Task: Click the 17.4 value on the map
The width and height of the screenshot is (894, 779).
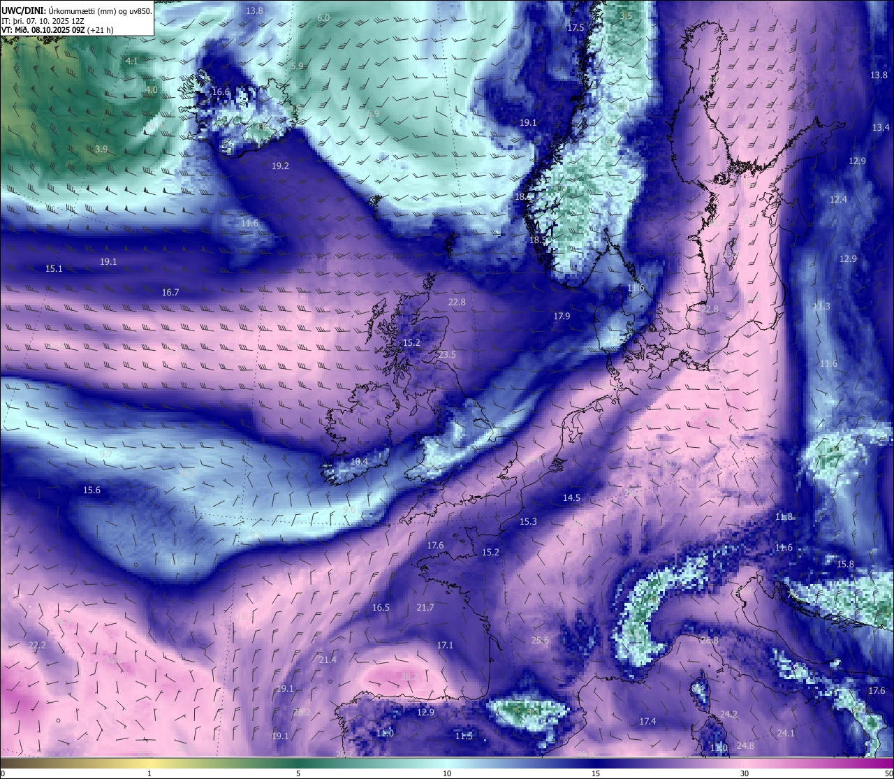Action: (x=647, y=721)
